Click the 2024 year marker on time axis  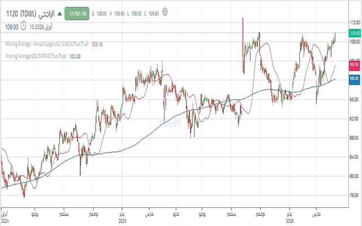tap(5, 221)
